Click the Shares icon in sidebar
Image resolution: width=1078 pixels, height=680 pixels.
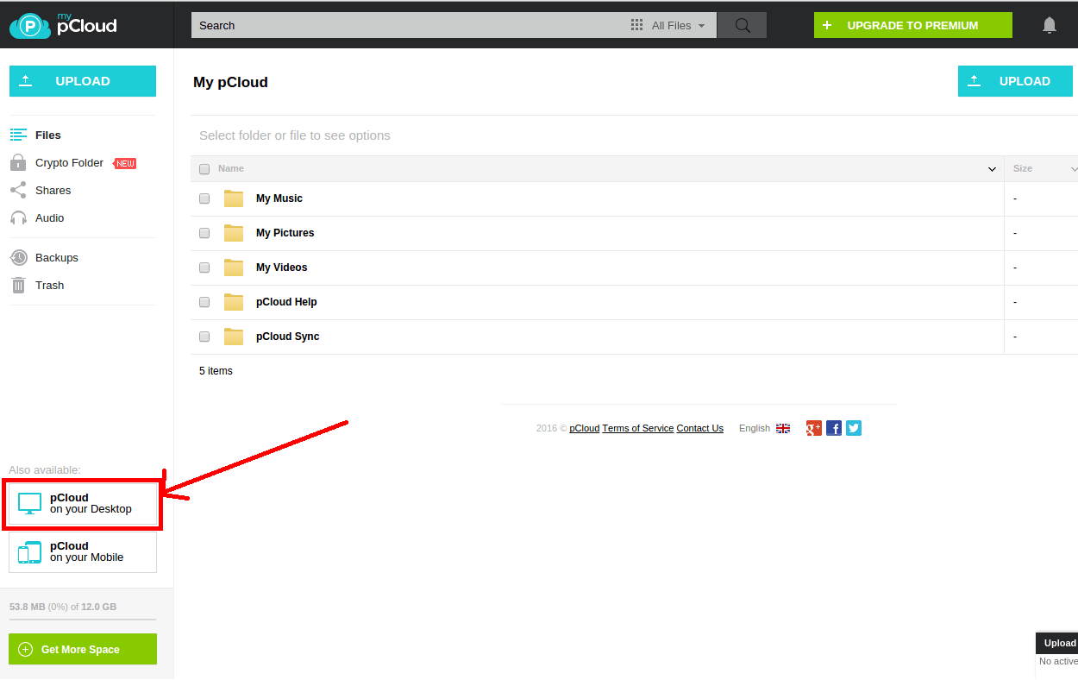[18, 190]
